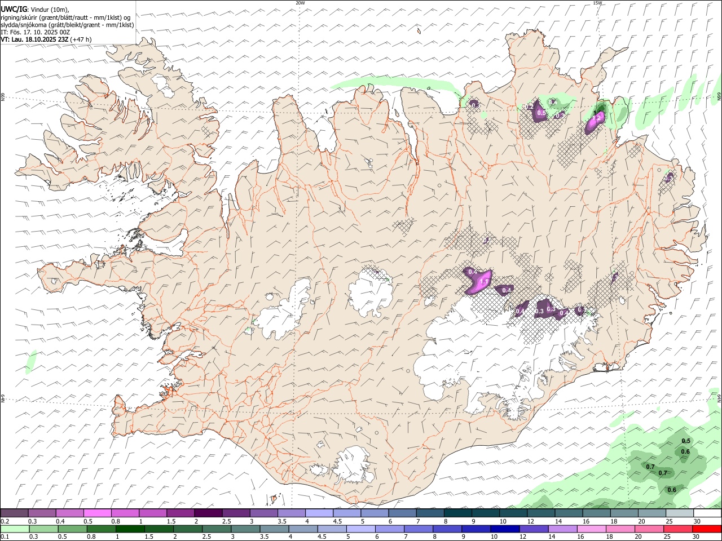Click the UWC/IG Vindur (10m) title text
The width and height of the screenshot is (722, 541).
point(35,10)
